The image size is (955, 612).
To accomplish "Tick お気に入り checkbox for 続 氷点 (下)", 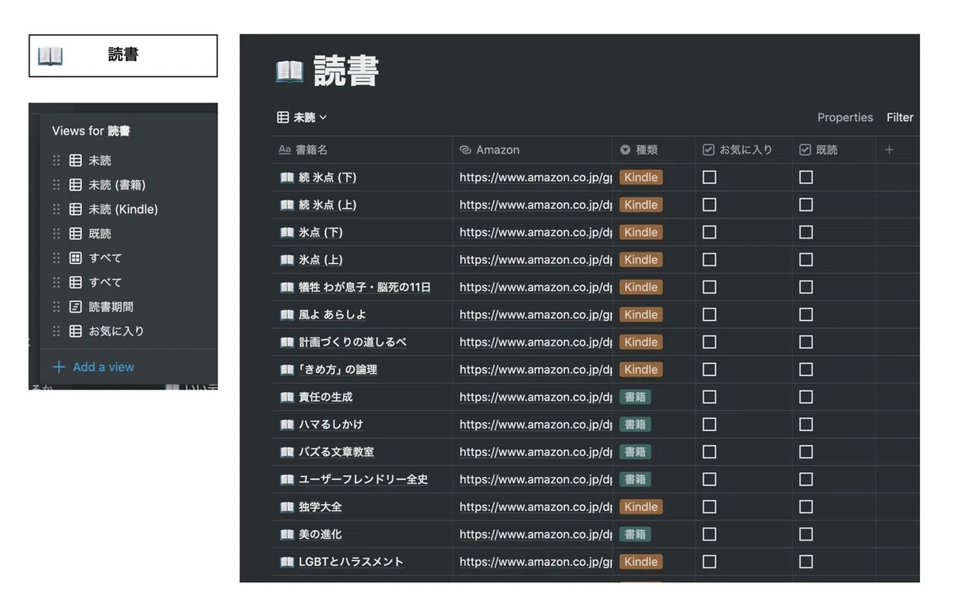I will (709, 177).
